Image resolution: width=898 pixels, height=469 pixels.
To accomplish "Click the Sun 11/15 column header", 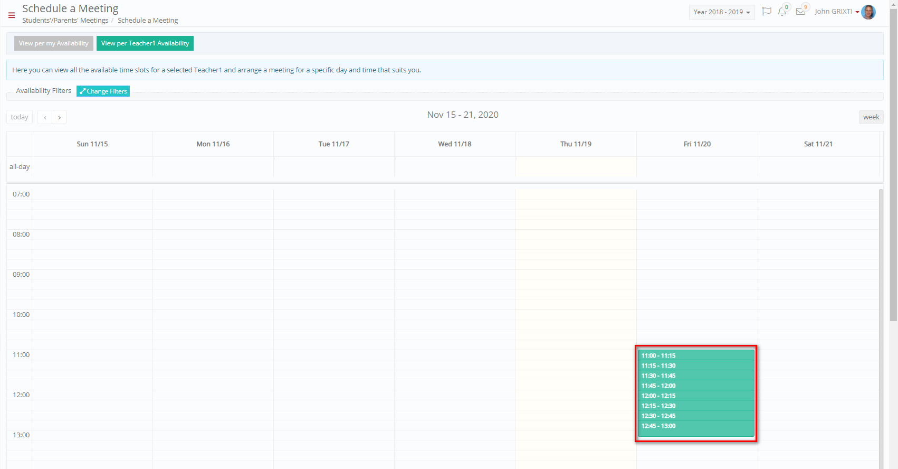I will point(92,144).
